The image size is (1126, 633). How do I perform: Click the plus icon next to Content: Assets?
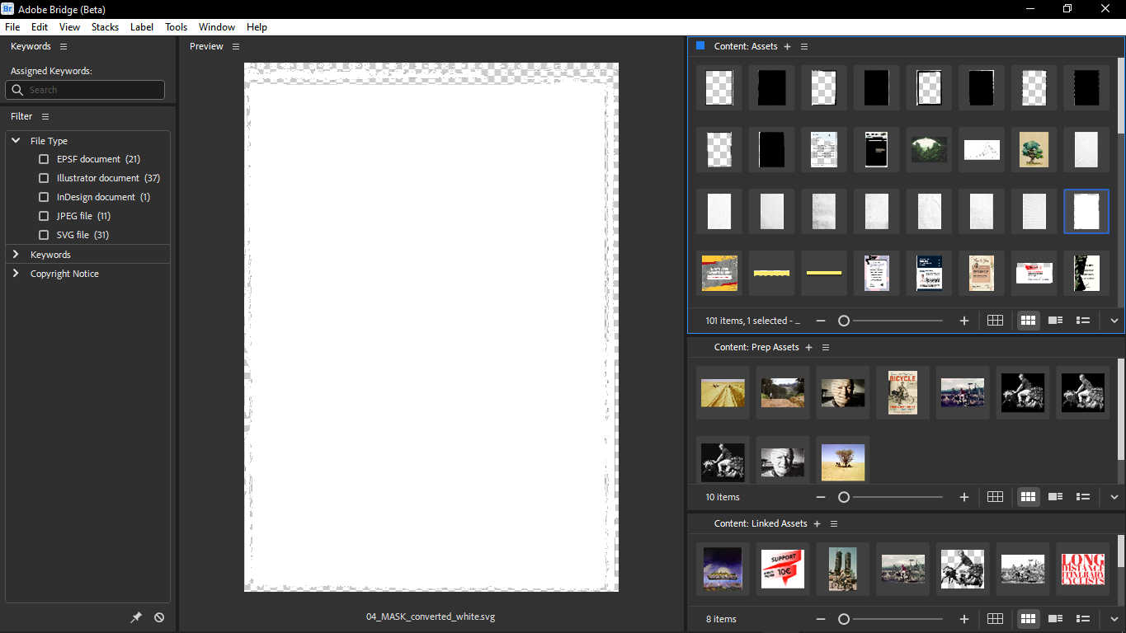pos(787,46)
